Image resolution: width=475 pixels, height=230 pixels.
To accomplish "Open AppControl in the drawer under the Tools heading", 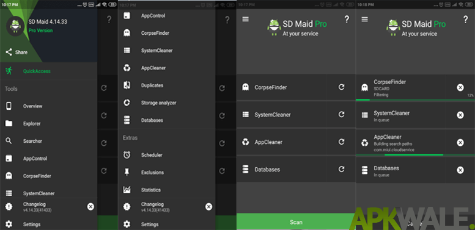I will point(48,159).
